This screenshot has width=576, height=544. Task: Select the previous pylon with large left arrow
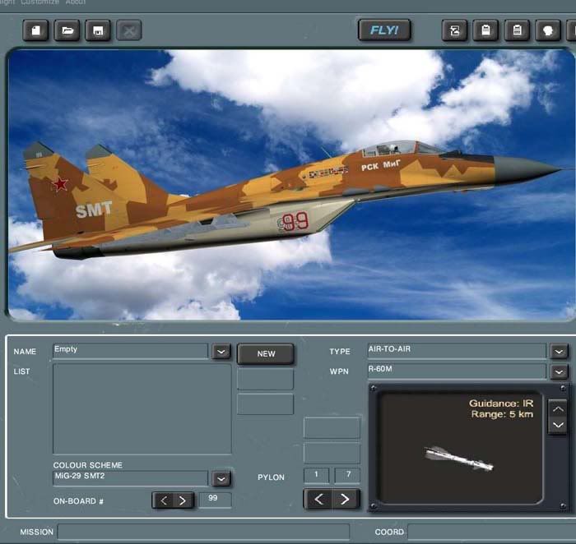click(318, 500)
